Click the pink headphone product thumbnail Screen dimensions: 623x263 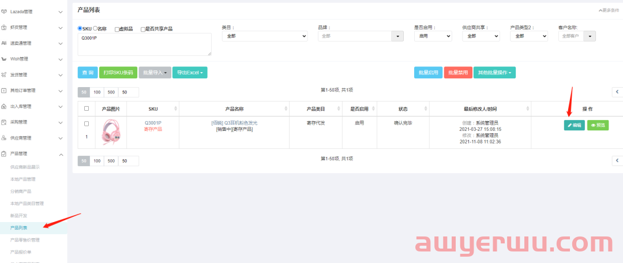(x=110, y=131)
